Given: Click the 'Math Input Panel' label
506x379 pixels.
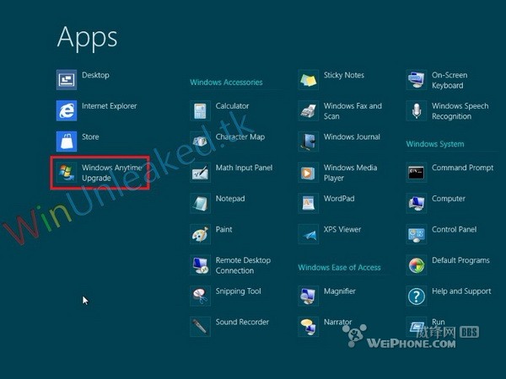Looking at the screenshot, I should tap(245, 168).
